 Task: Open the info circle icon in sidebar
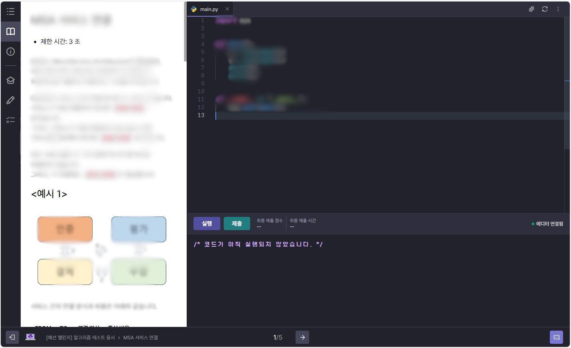(11, 52)
